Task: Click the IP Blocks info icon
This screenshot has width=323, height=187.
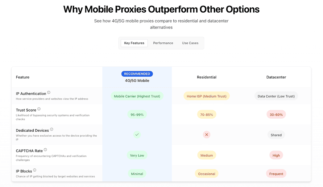Action: (x=35, y=170)
